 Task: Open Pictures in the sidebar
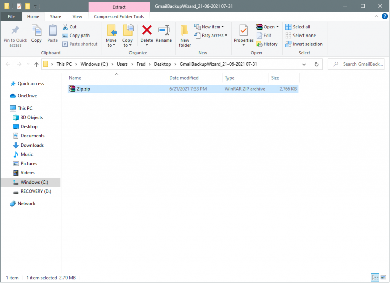pyautogui.click(x=25, y=163)
